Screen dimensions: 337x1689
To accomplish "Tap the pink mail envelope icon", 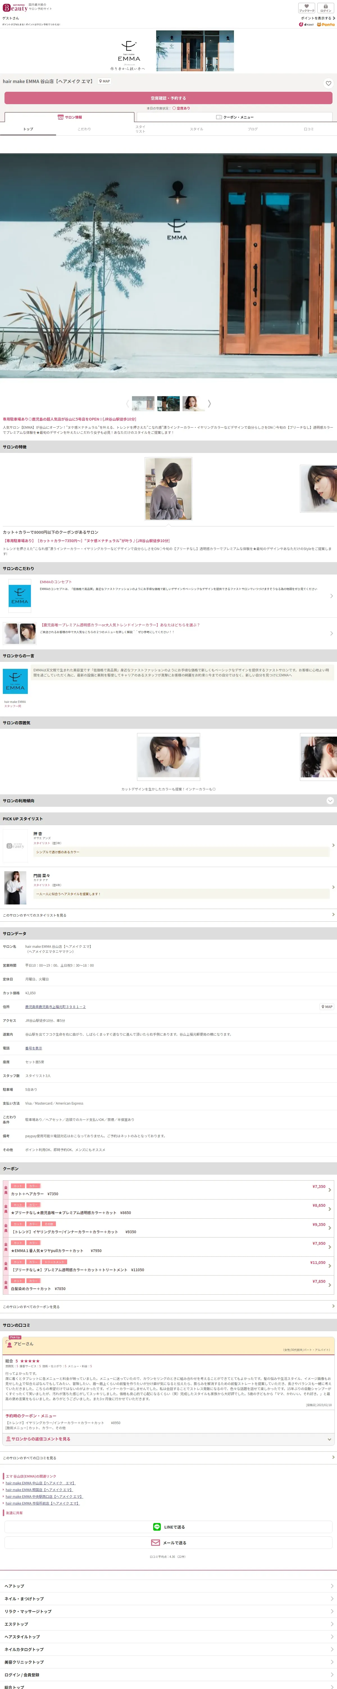I will [156, 1543].
